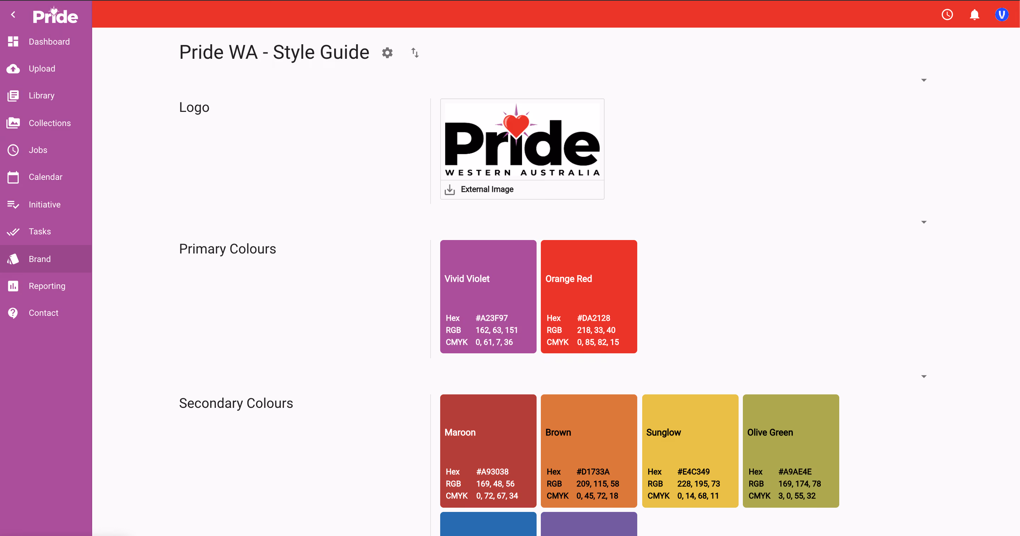Collapse the sidebar with the back chevron

tap(13, 15)
